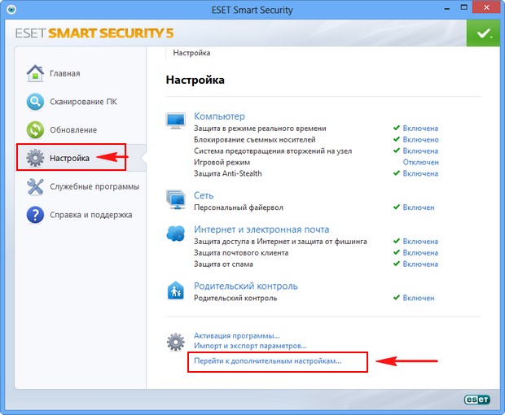Click text Защита от спама

point(223,264)
